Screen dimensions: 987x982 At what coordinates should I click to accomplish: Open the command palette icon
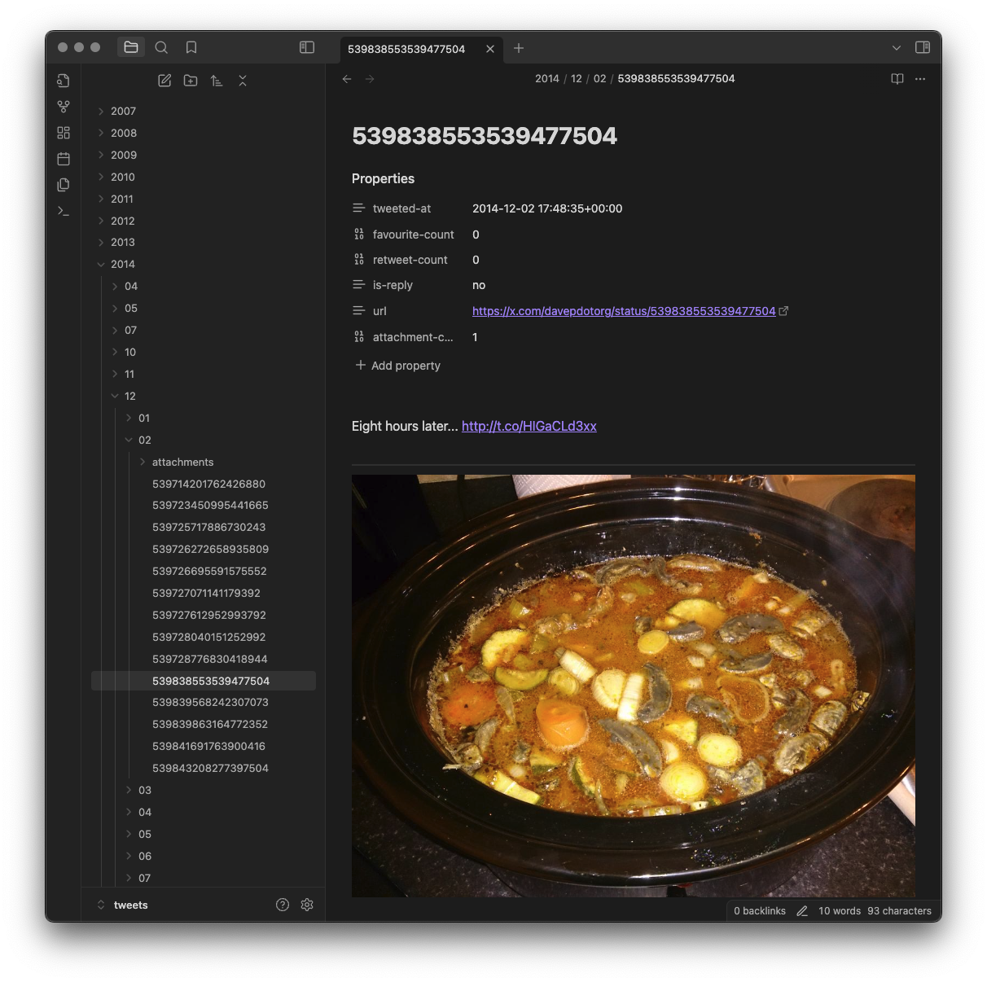tap(64, 211)
